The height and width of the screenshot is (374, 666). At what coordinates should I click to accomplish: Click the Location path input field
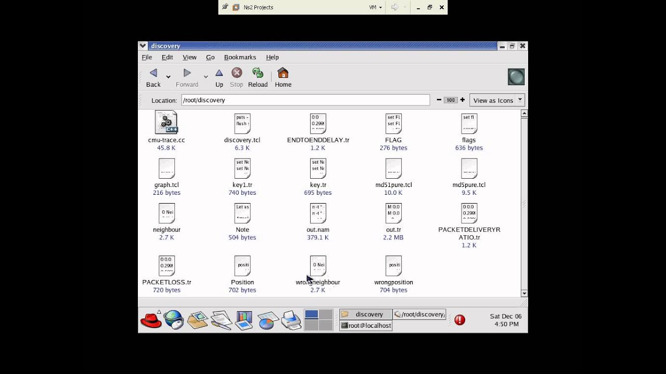pos(305,100)
